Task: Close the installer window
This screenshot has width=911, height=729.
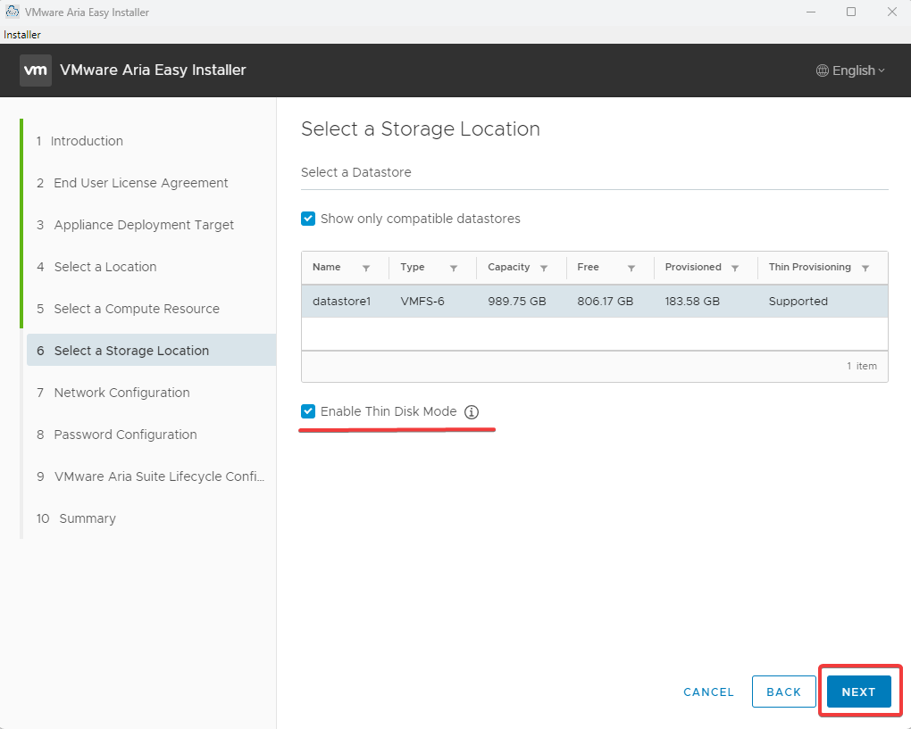Action: (892, 12)
